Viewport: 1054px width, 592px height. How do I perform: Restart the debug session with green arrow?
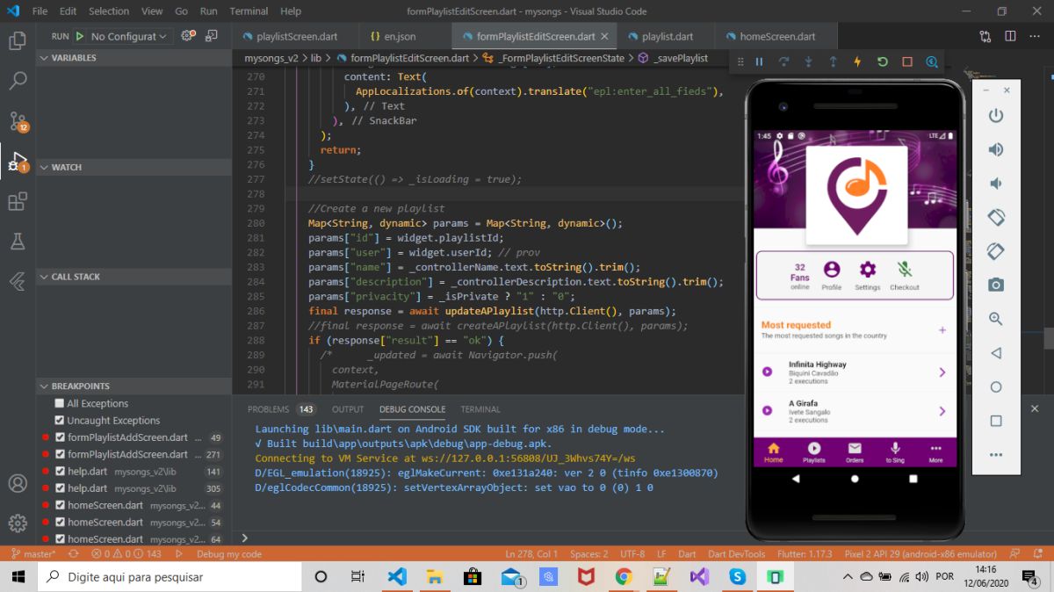882,61
